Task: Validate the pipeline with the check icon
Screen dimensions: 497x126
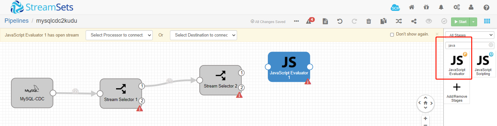Action: pos(444,21)
